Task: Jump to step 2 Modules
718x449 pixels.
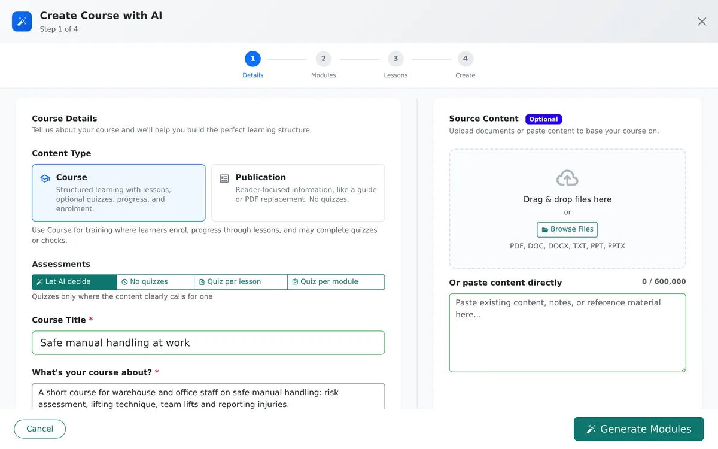Action: (324, 65)
